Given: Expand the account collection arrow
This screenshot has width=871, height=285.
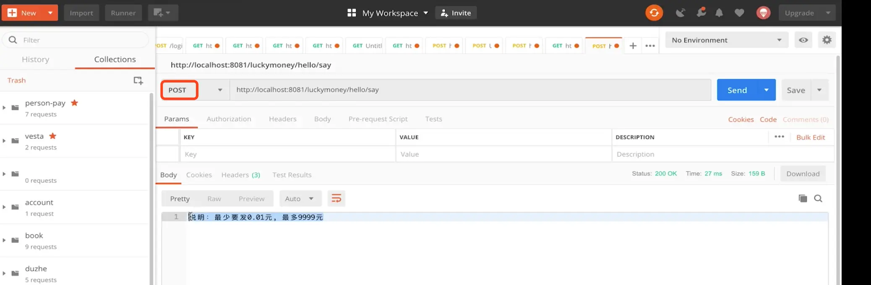Looking at the screenshot, I should [4, 207].
